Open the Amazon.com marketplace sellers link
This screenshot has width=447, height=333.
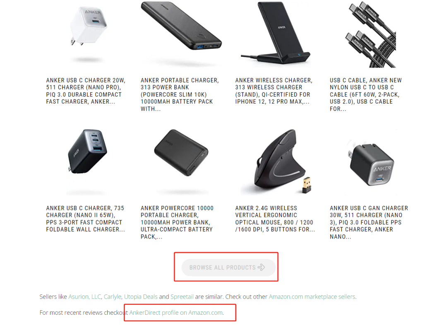(x=312, y=297)
